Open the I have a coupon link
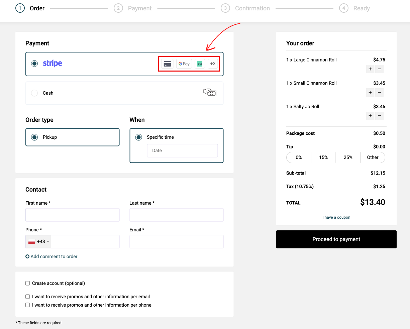Viewport: 410px width, 329px height. coord(336,217)
